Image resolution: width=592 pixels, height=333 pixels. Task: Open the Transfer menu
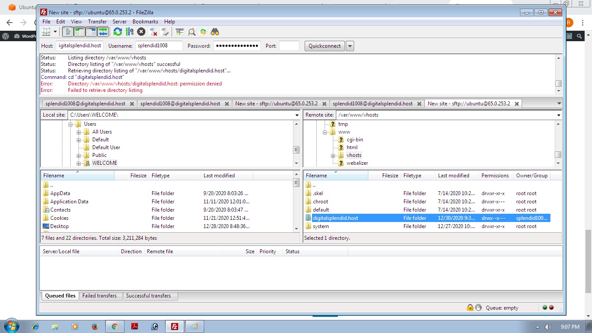(98, 22)
